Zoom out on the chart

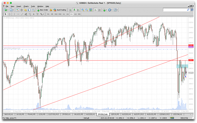(x=87, y=10)
